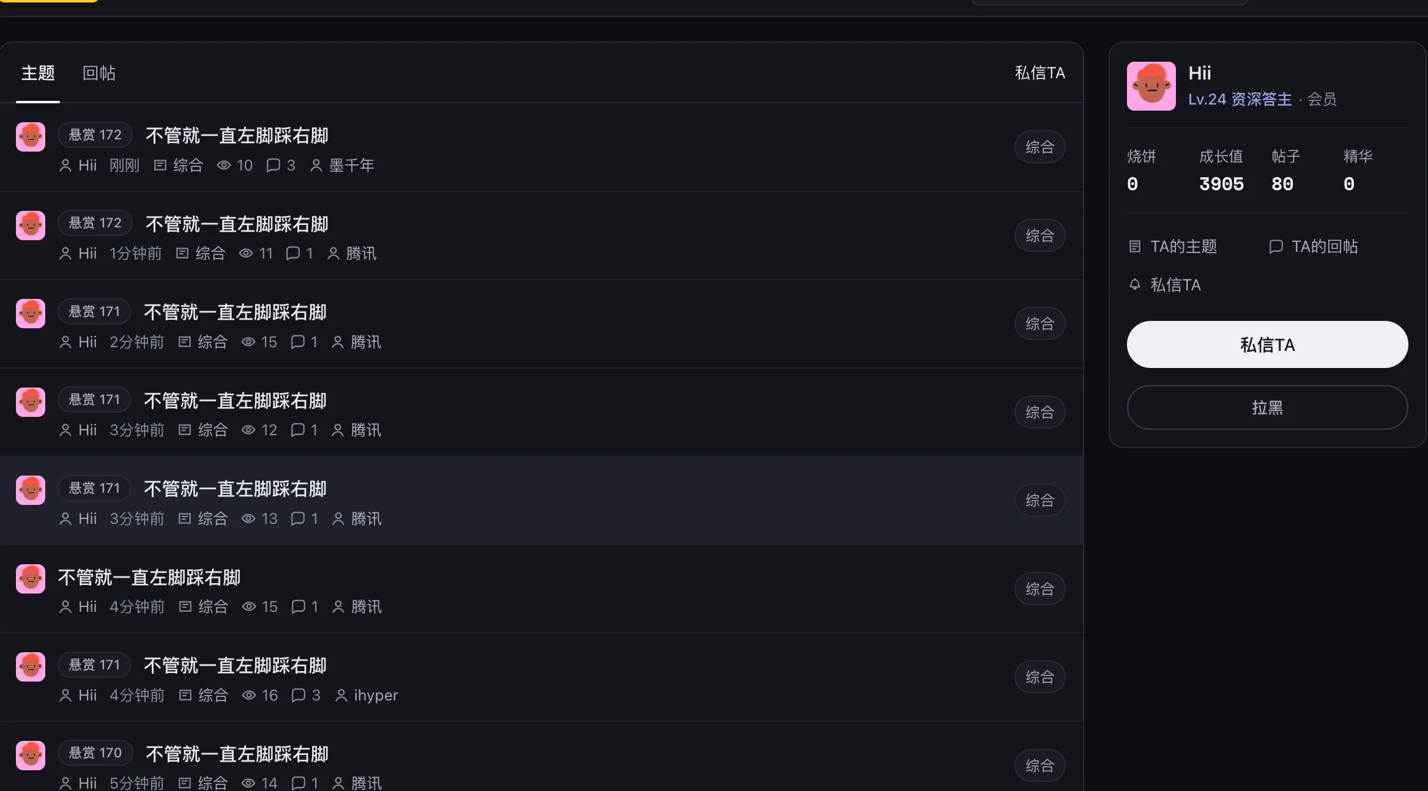
Task: Open the post titled with 悬赏 172 posted 刚刚
Action: coord(237,135)
